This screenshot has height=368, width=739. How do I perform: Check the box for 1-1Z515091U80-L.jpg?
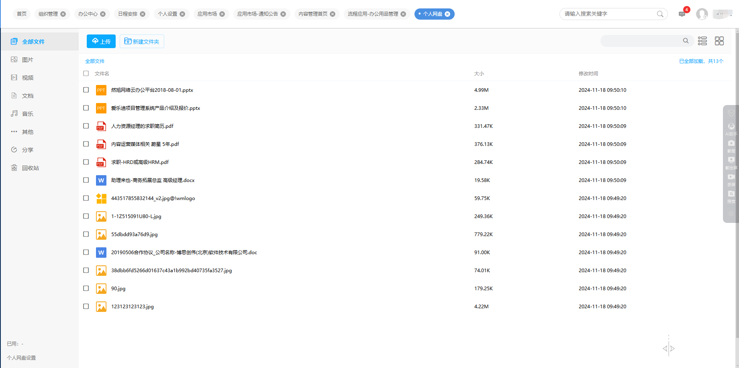point(86,216)
